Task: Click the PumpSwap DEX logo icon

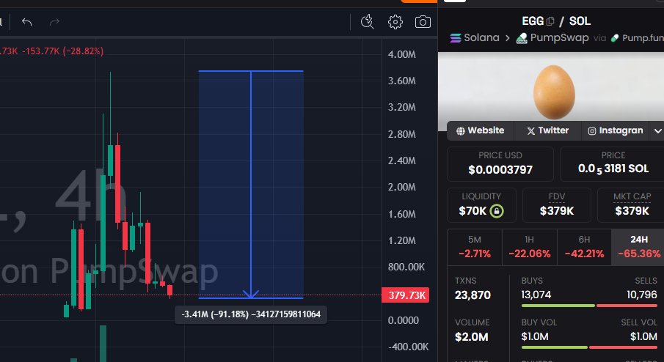Action: point(522,38)
